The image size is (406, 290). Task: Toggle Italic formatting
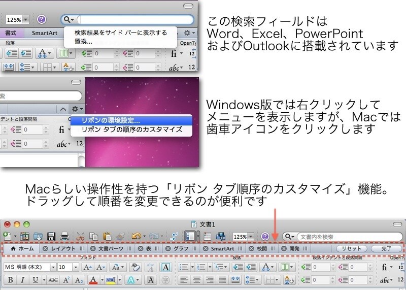tap(22, 280)
